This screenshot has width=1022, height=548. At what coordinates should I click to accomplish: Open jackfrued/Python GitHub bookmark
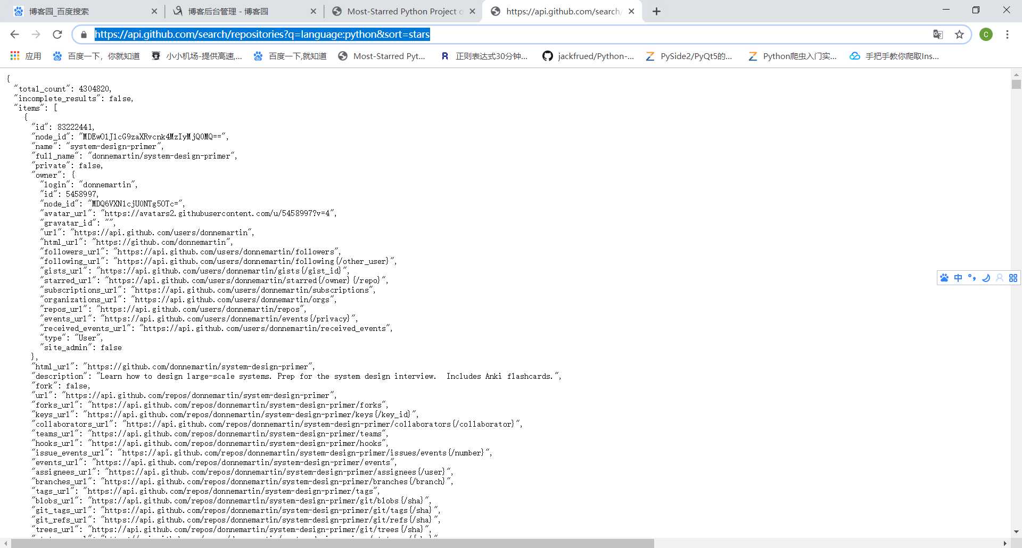(588, 56)
